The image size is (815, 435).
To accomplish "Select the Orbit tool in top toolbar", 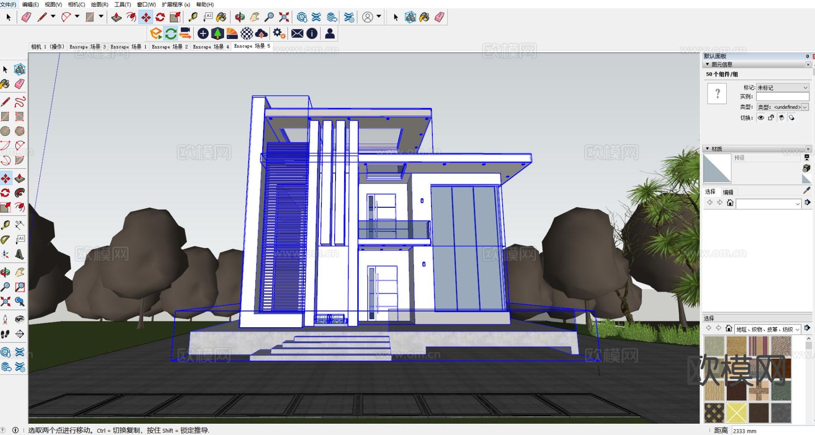I will click(x=240, y=17).
